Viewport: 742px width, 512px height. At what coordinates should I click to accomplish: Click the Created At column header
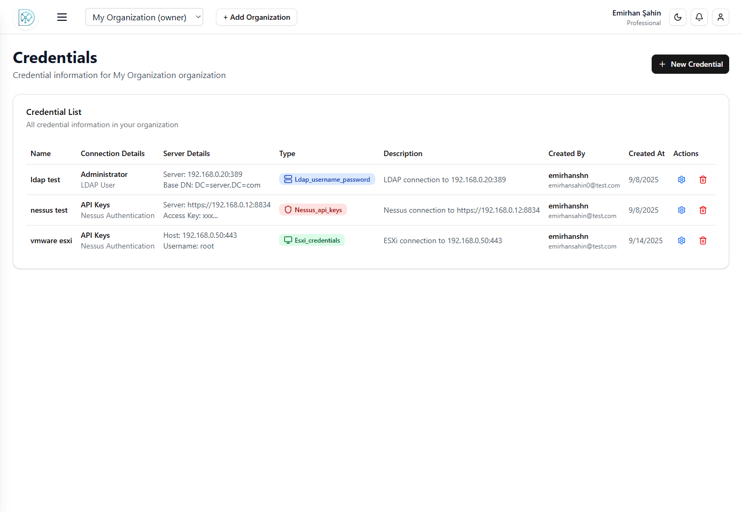point(646,153)
